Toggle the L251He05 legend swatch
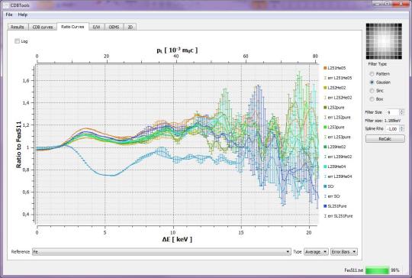The width and height of the screenshot is (412, 278). pyautogui.click(x=325, y=68)
